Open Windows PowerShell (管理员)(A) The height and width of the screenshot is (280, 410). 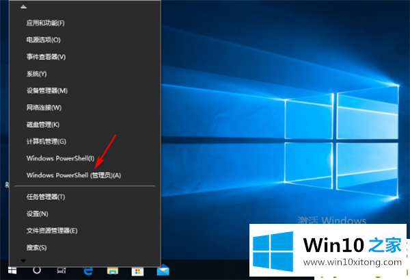coord(85,175)
